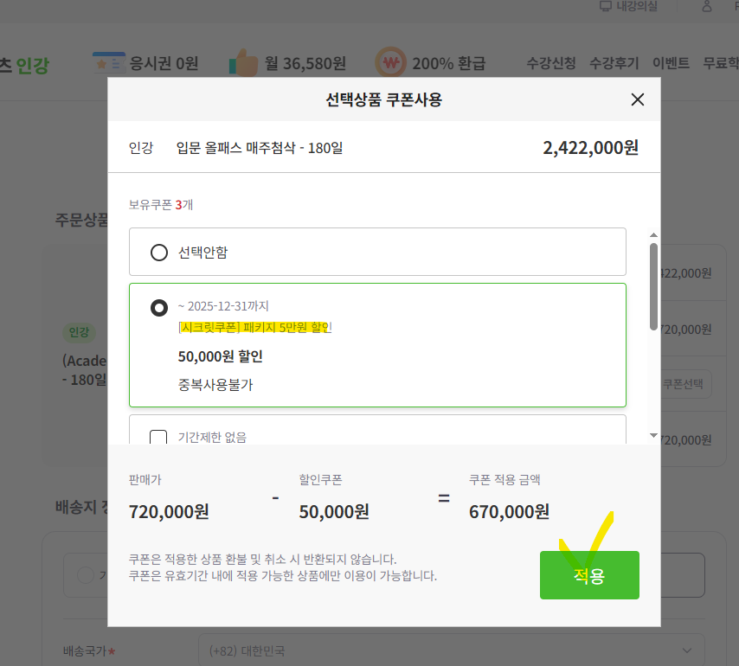The width and height of the screenshot is (739, 666).
Task: Select the 시크릿쿠폰 50,000원 할인 radio
Action: (x=159, y=308)
